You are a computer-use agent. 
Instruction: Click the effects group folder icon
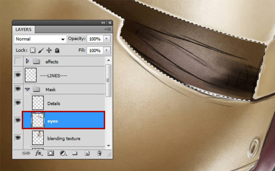pos(36,61)
